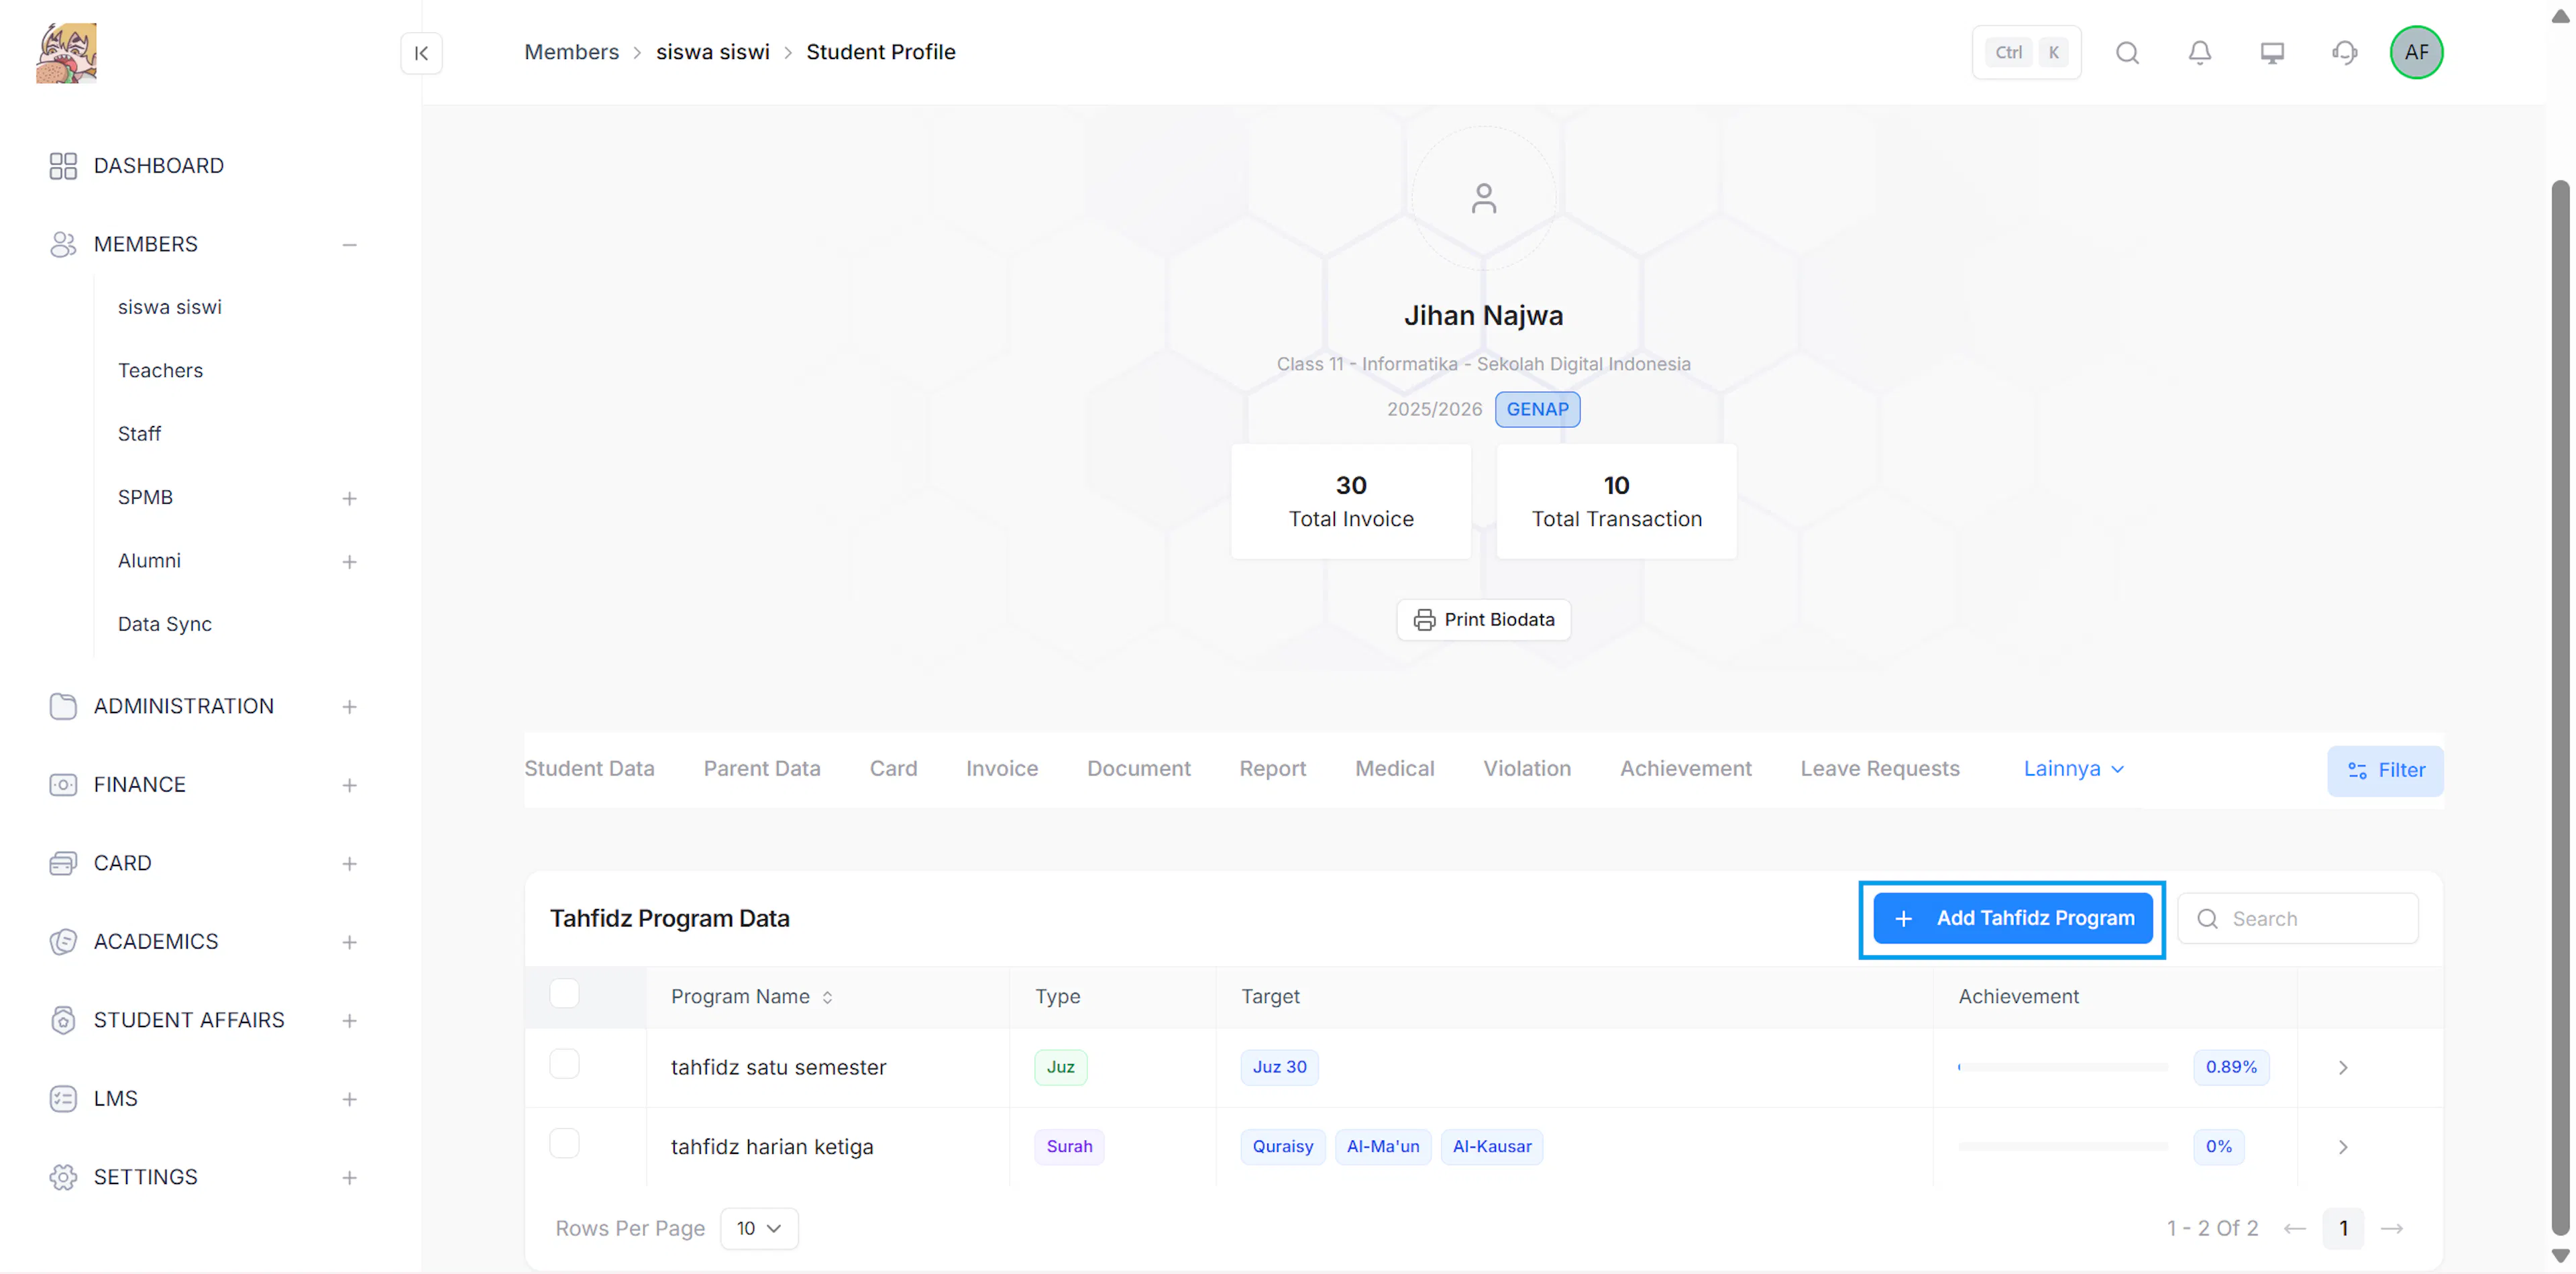Expand the FINANCE section
Viewport: 2576px width, 1274px height.
pos(349,786)
